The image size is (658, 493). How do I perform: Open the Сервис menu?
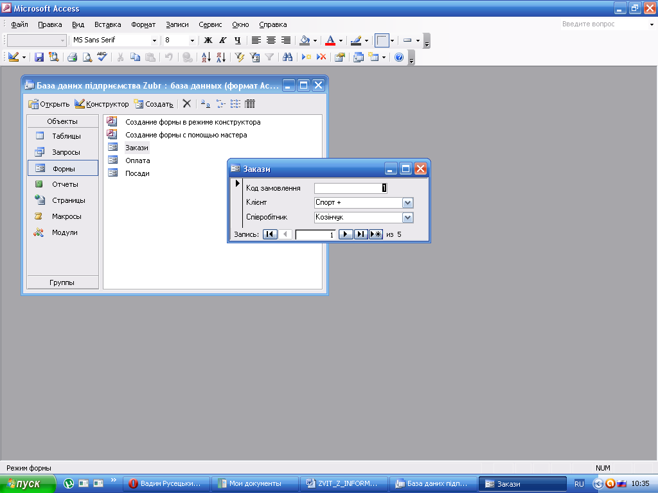click(x=210, y=24)
